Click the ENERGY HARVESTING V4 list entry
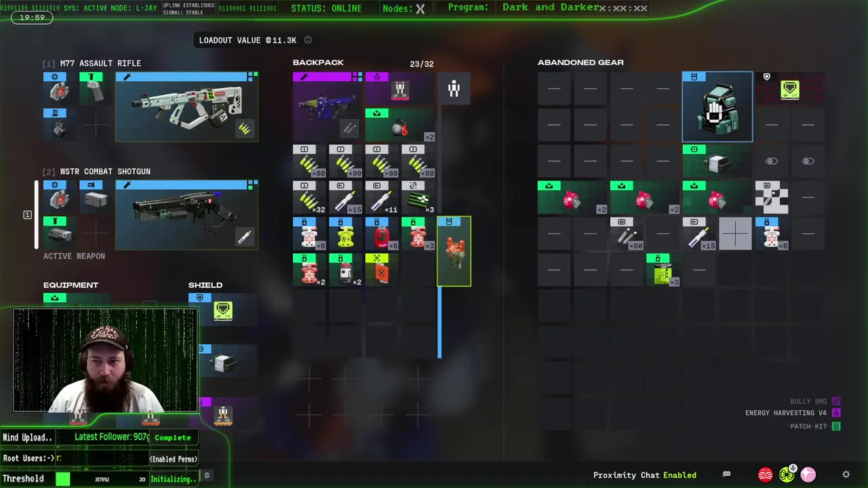The width and height of the screenshot is (868, 488). click(x=793, y=413)
